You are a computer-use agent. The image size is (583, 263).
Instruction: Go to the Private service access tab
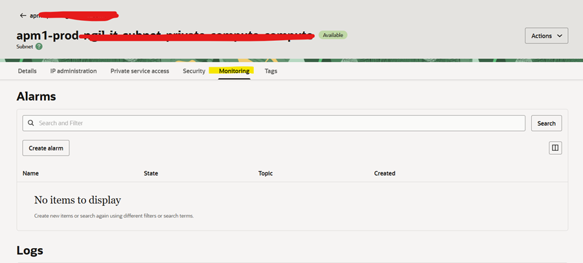pyautogui.click(x=139, y=71)
